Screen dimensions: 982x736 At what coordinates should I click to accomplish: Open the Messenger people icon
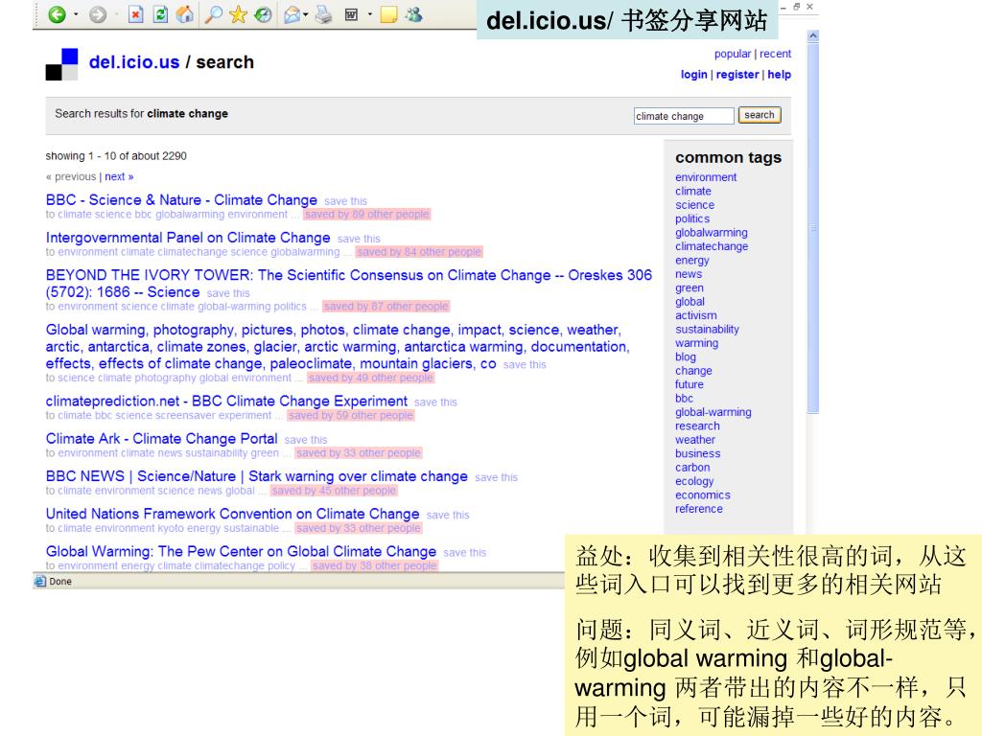413,14
